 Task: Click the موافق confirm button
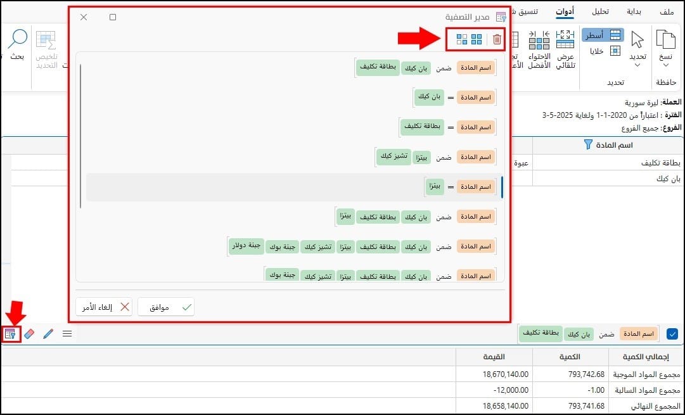pyautogui.click(x=166, y=307)
